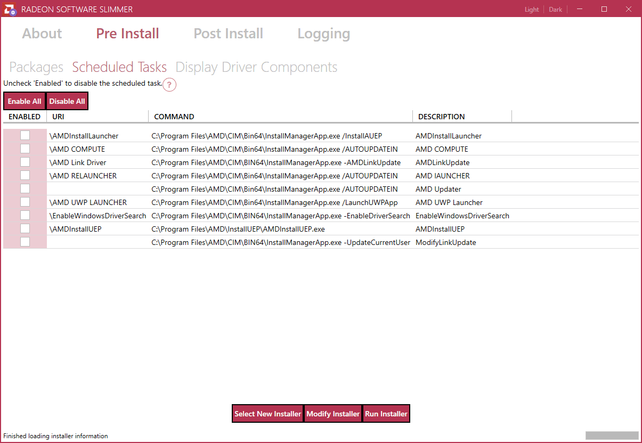Select the \EnableWindowsDriverSearch URI cell
This screenshot has width=642, height=443.
(x=97, y=216)
